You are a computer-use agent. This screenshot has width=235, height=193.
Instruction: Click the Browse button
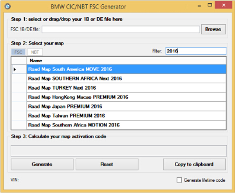tap(213, 29)
